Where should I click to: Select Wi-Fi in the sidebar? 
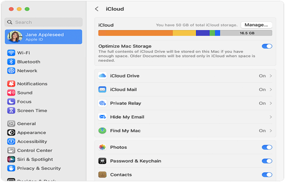(24, 53)
